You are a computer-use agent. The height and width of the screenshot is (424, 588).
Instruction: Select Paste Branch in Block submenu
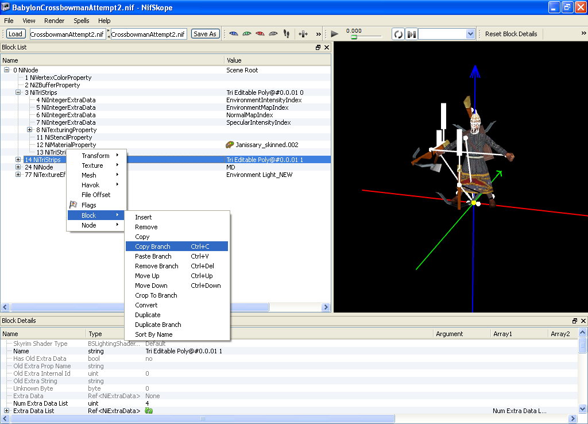pyautogui.click(x=177, y=256)
